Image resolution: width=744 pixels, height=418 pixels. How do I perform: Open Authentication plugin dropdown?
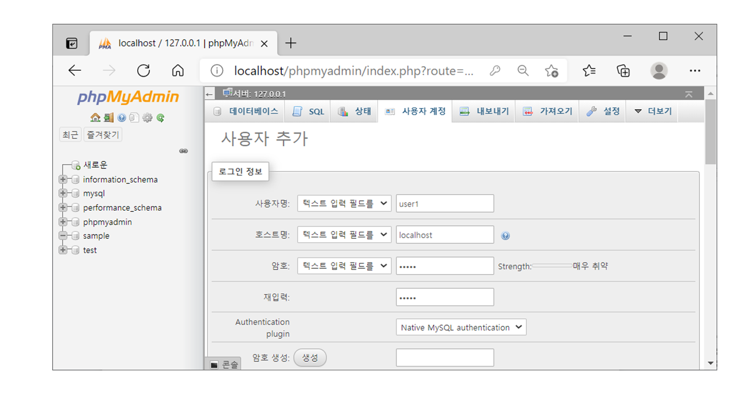461,327
